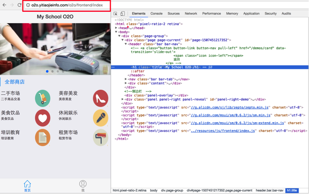Image resolution: width=309 pixels, height=194 pixels.
Task: Click div.page-group breadcrumb
Action: pyautogui.click(x=172, y=190)
